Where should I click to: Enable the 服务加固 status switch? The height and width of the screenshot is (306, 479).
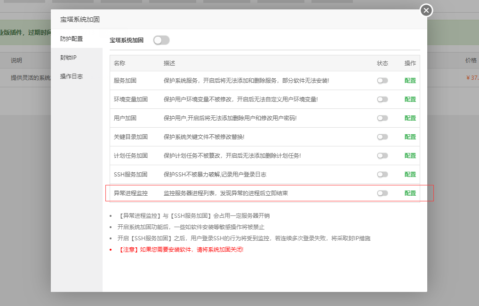click(x=382, y=81)
